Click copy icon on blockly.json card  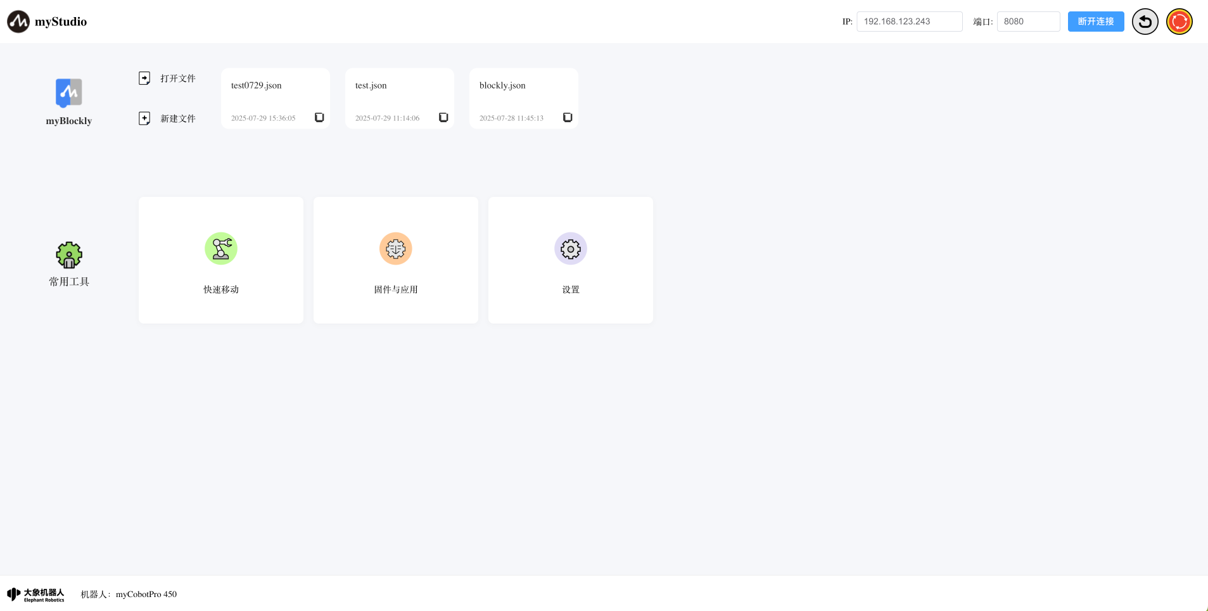tap(568, 118)
